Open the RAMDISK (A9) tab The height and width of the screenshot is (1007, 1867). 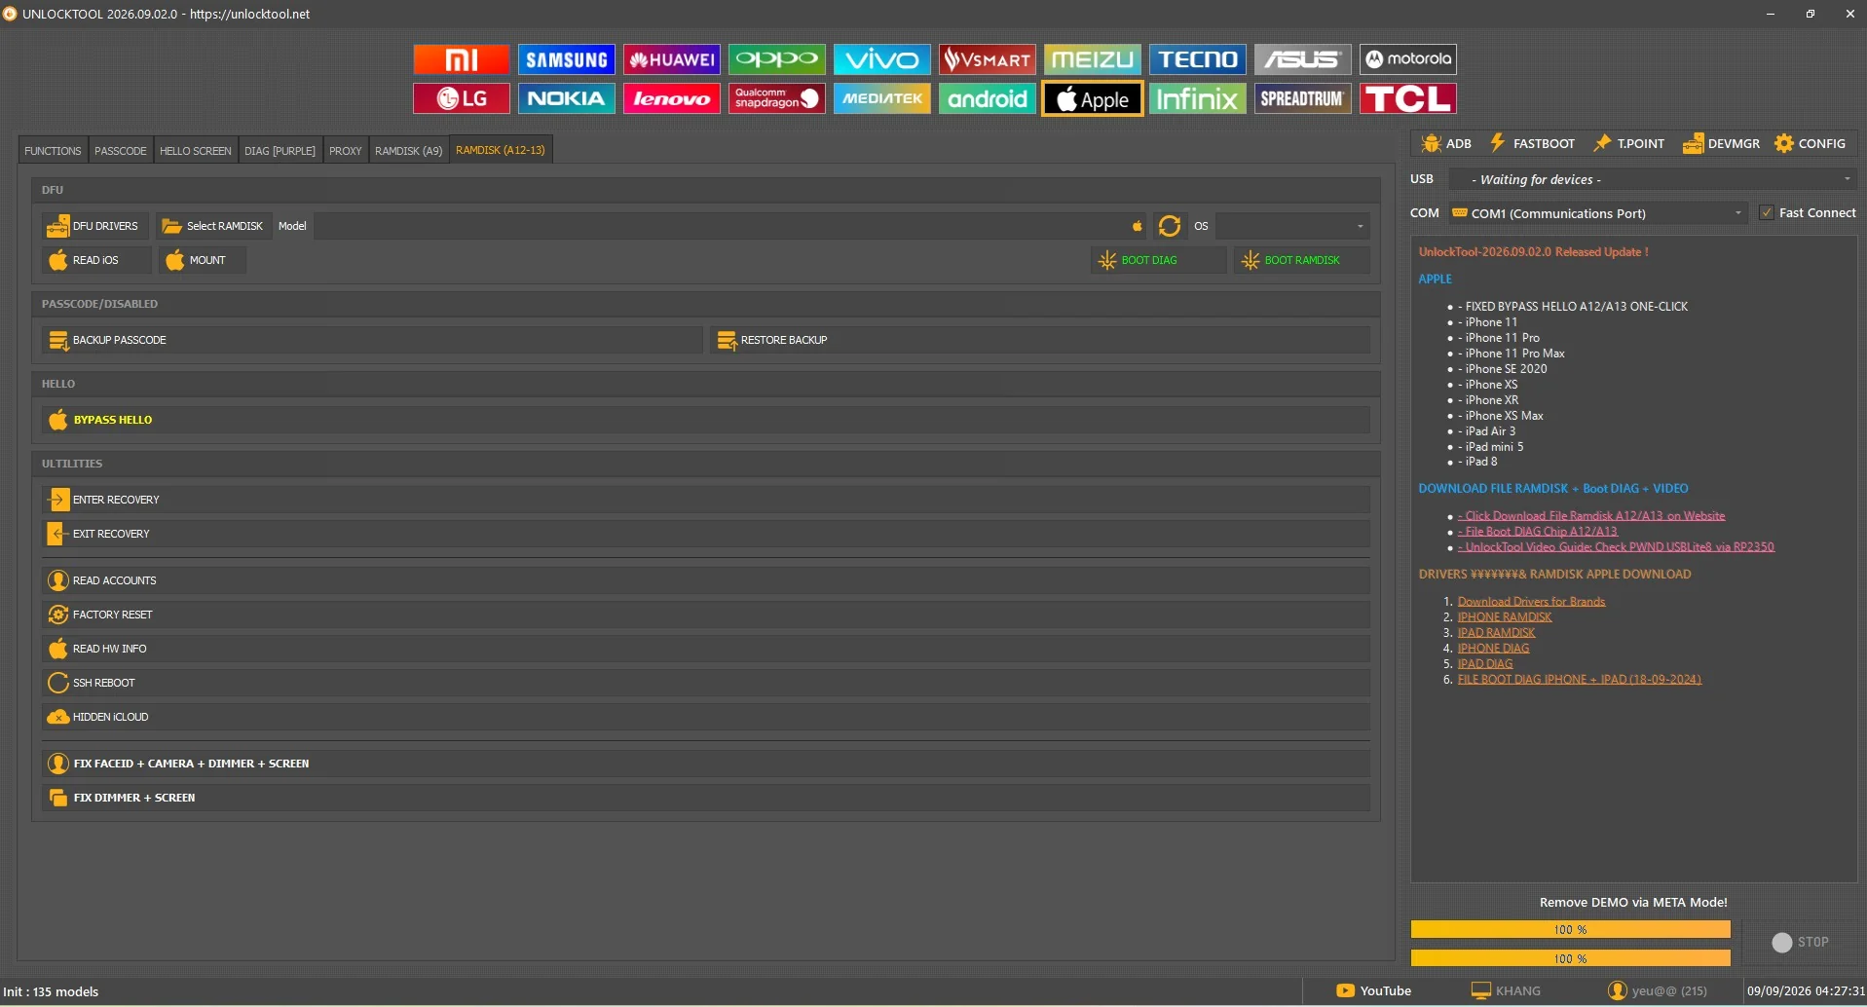pyautogui.click(x=408, y=151)
